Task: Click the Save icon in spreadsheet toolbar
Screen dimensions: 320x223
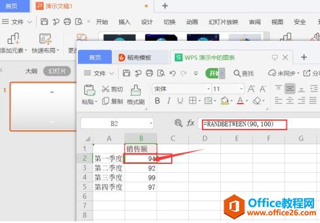Action: [x=126, y=73]
